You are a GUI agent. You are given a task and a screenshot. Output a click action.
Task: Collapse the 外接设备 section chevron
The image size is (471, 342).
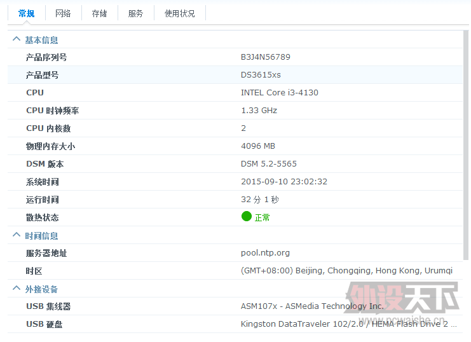point(17,289)
